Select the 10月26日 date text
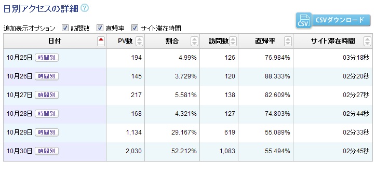 point(19,76)
